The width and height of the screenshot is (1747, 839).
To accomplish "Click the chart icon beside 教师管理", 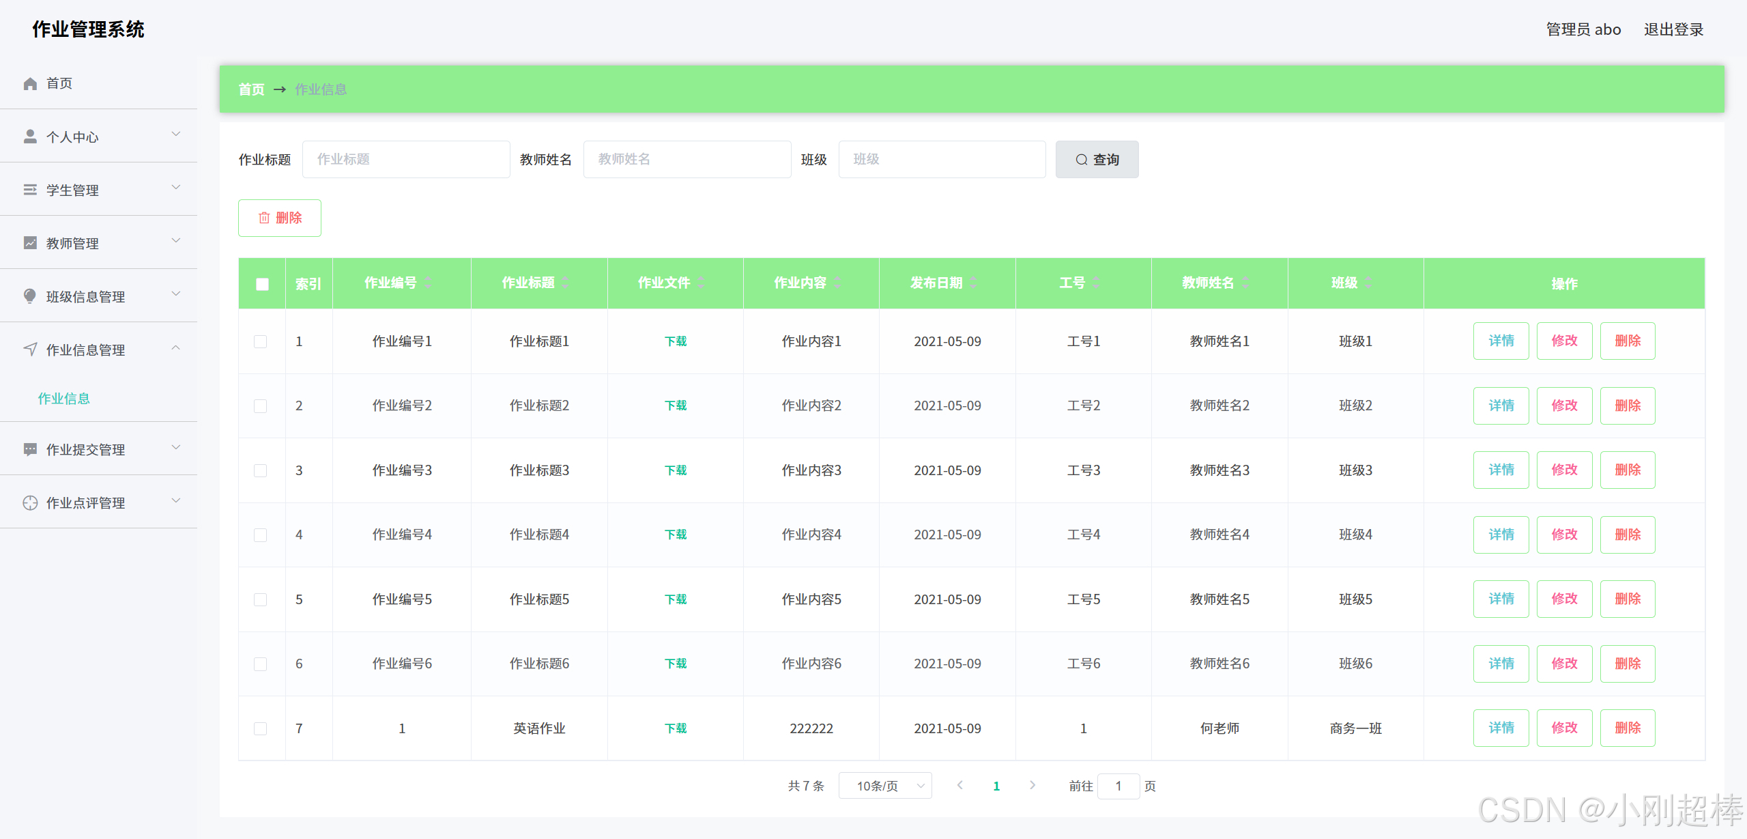I will tap(30, 243).
